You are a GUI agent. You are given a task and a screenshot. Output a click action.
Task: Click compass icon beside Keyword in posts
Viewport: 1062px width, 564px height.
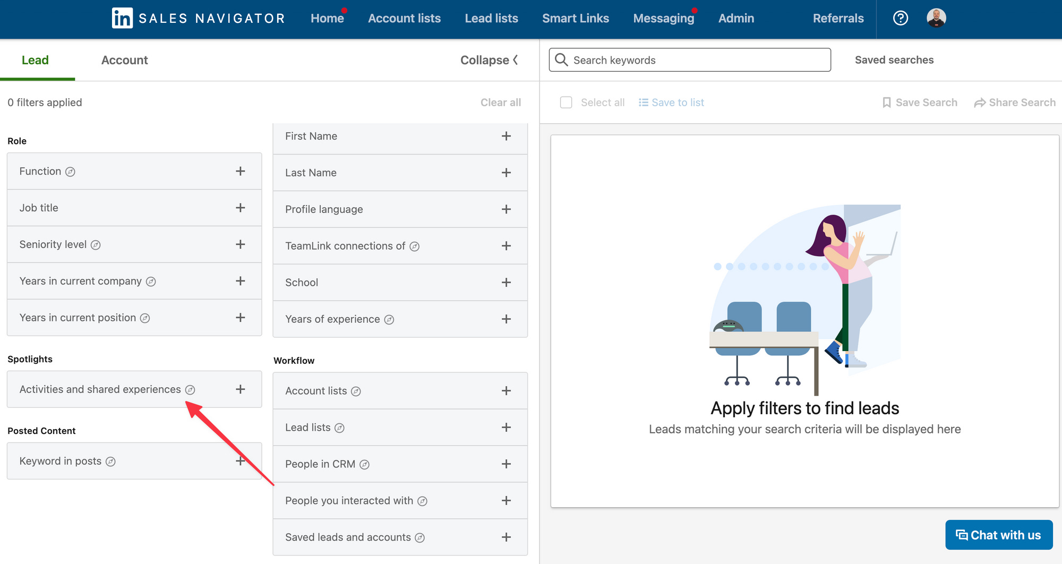click(x=110, y=462)
